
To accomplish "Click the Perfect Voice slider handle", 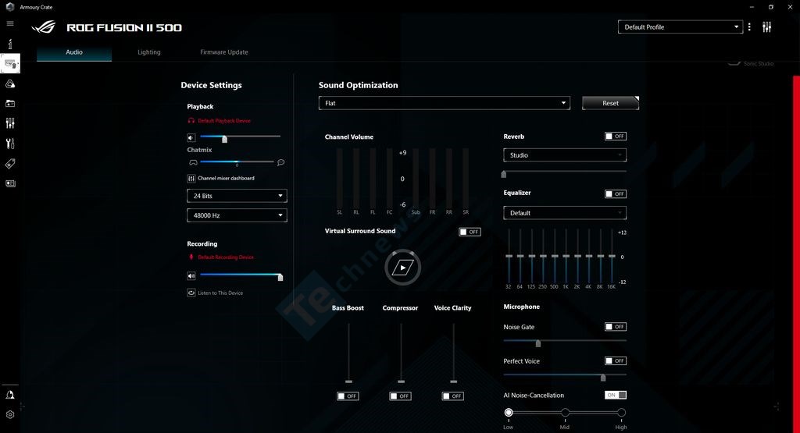I will (603, 378).
